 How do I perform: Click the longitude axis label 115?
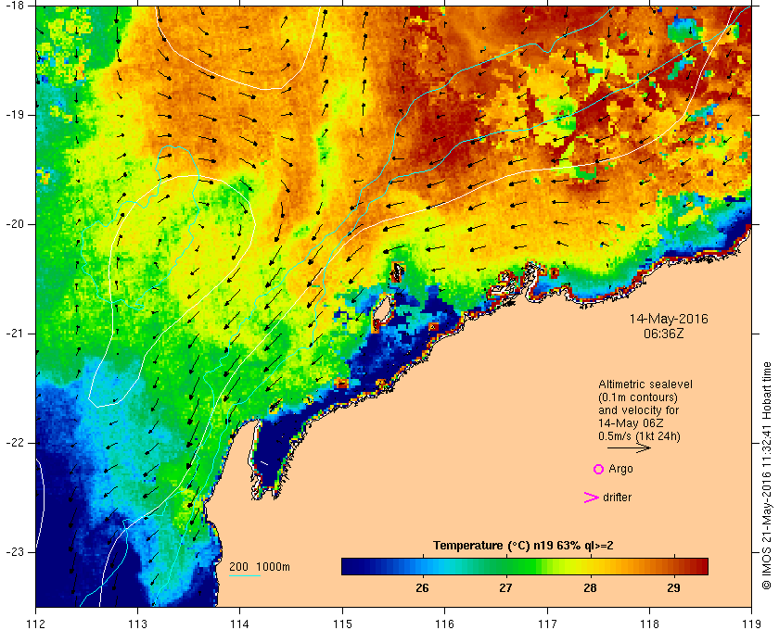[x=342, y=624]
